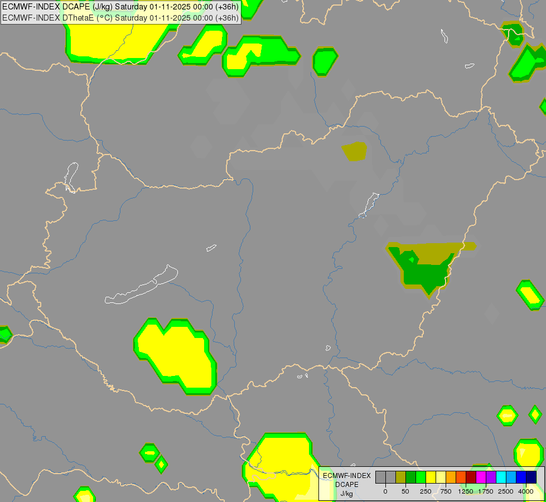The width and height of the screenshot is (546, 502).
Task: Click the legend tick label 50
Action: [x=405, y=491]
